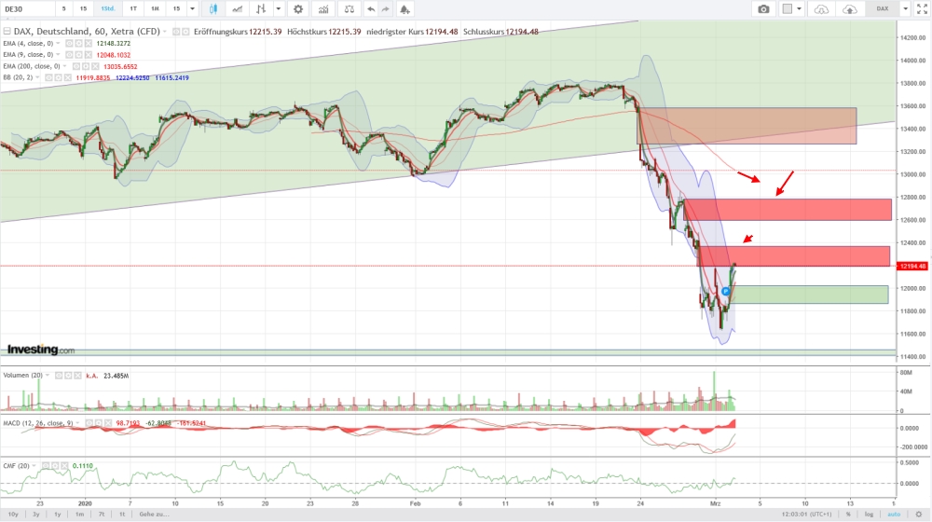Open EMA 4 indicator settings

(78, 44)
